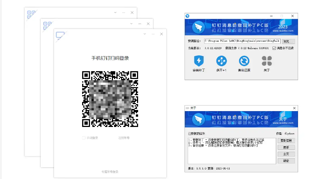Expand dropdown chevron in back login window
Screen dimensions: 314x179
pyautogui.click(x=116, y=13)
